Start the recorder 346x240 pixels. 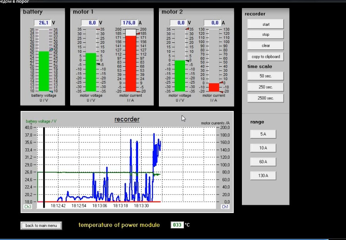pyautogui.click(x=265, y=24)
